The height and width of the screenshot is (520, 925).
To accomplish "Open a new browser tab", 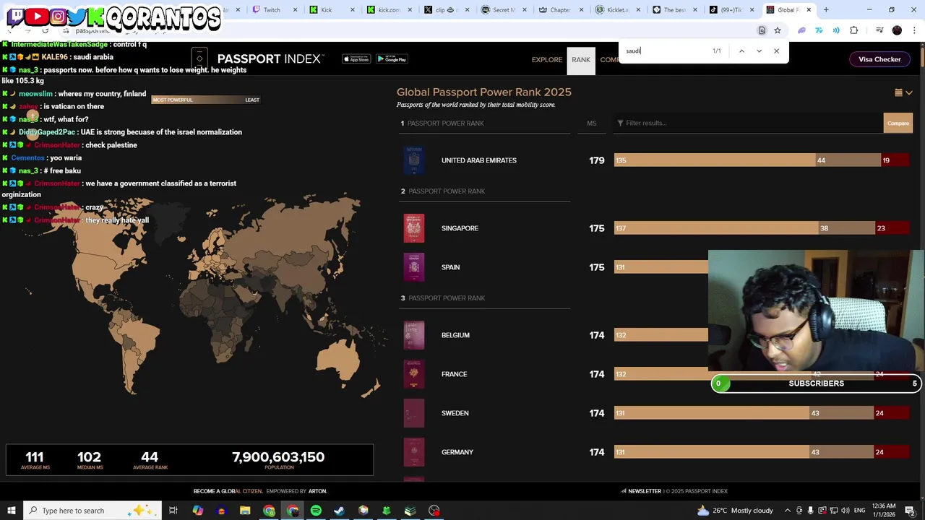I will [826, 9].
